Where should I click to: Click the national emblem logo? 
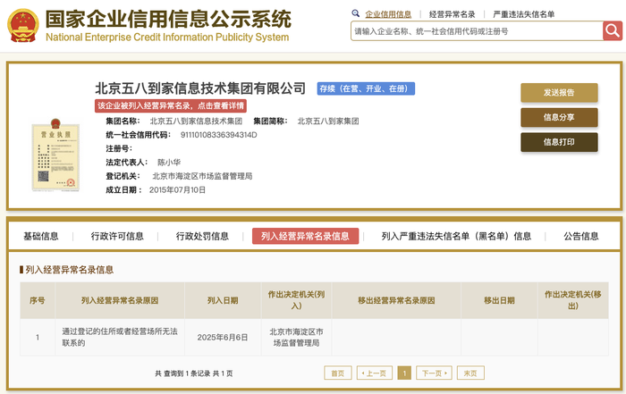point(23,26)
